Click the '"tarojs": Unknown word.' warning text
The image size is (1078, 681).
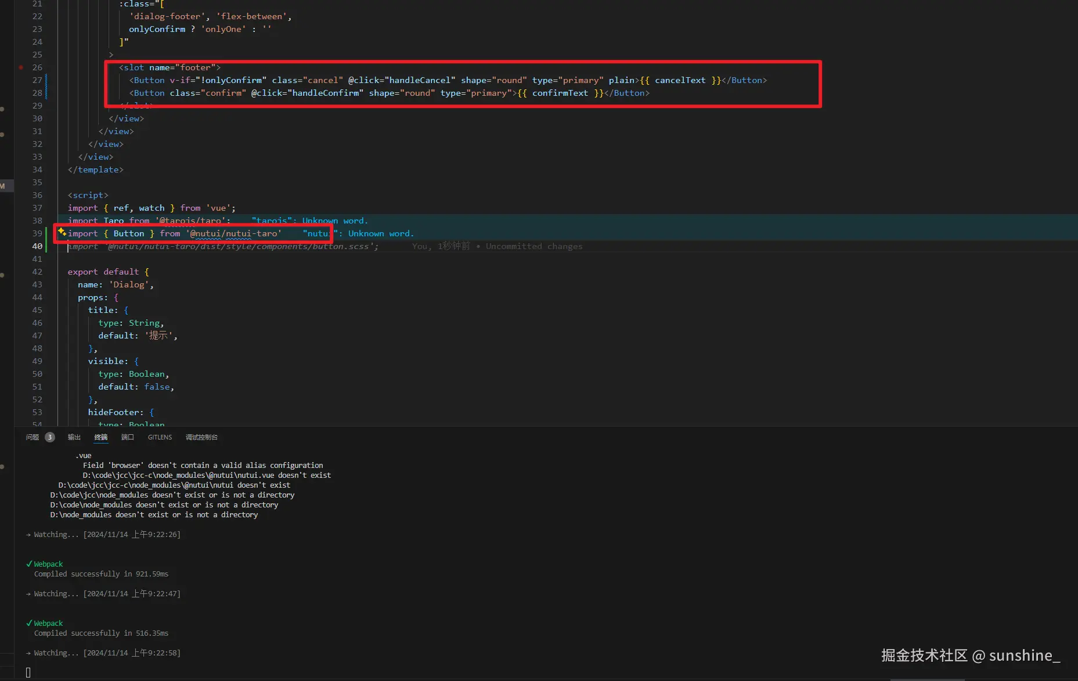310,221
